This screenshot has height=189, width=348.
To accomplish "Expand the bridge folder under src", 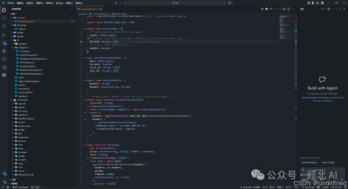I will point(12,33).
